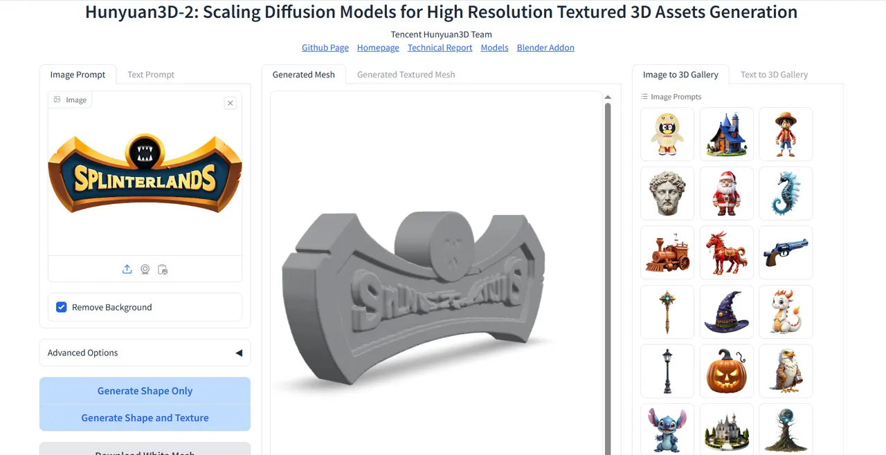Click the paste from clipboard icon
Viewport: 886px width, 455px height.
coord(163,269)
